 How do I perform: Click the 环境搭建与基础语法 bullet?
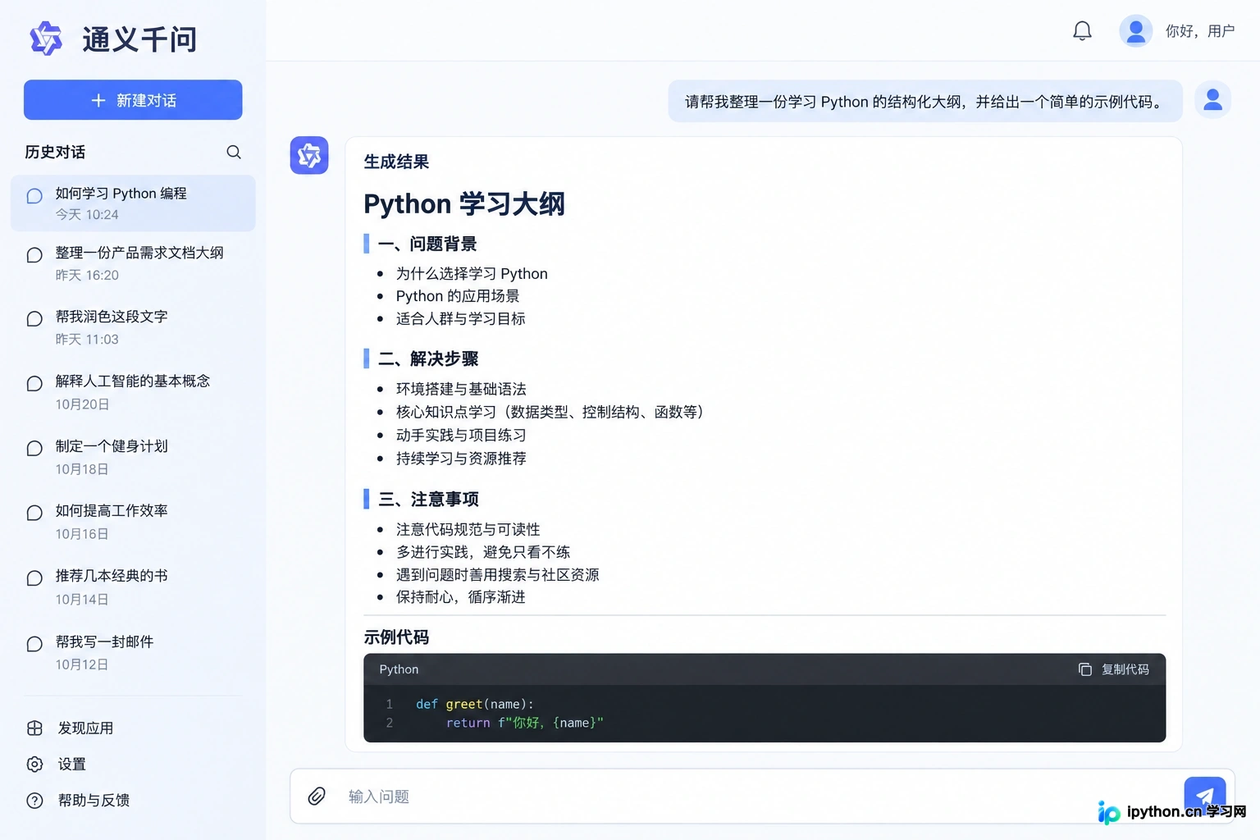(x=461, y=389)
